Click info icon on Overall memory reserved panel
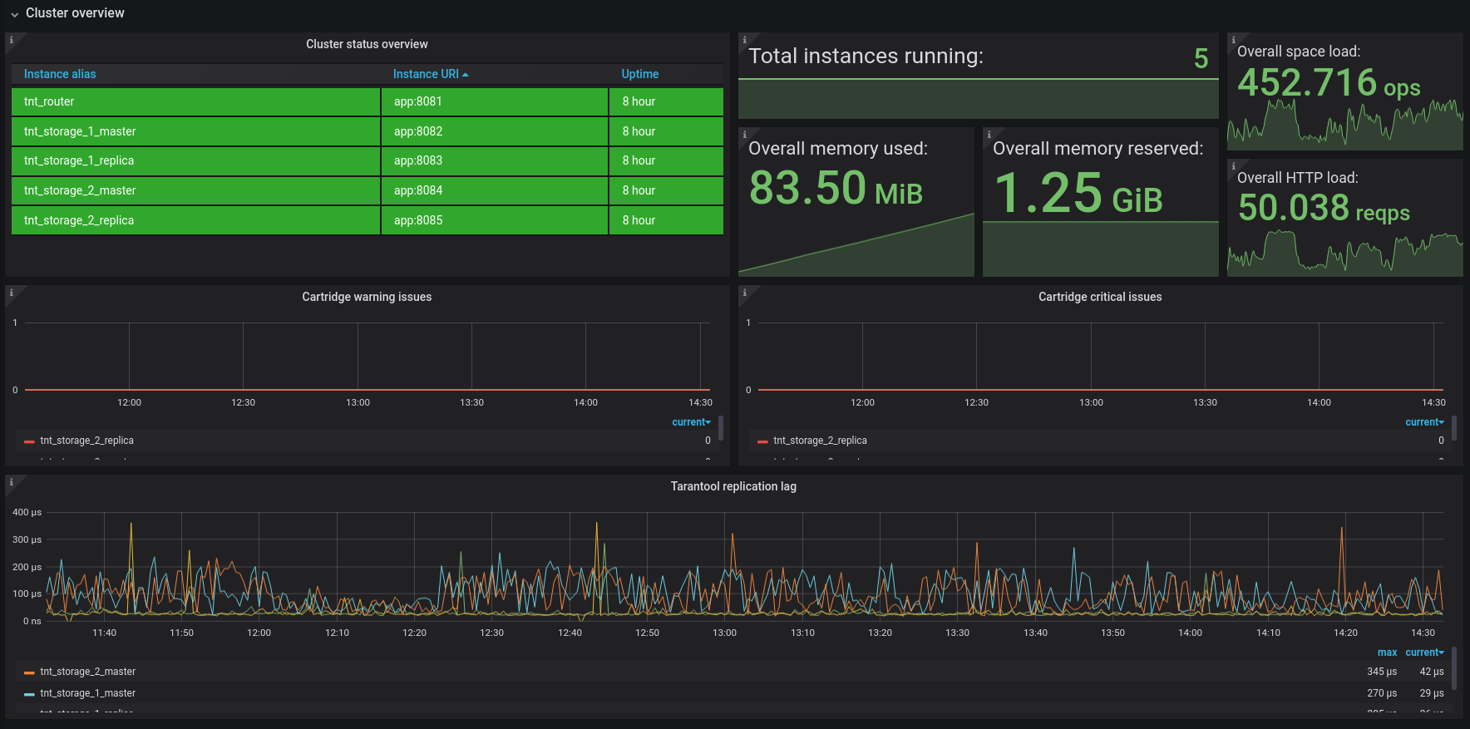 [x=989, y=135]
